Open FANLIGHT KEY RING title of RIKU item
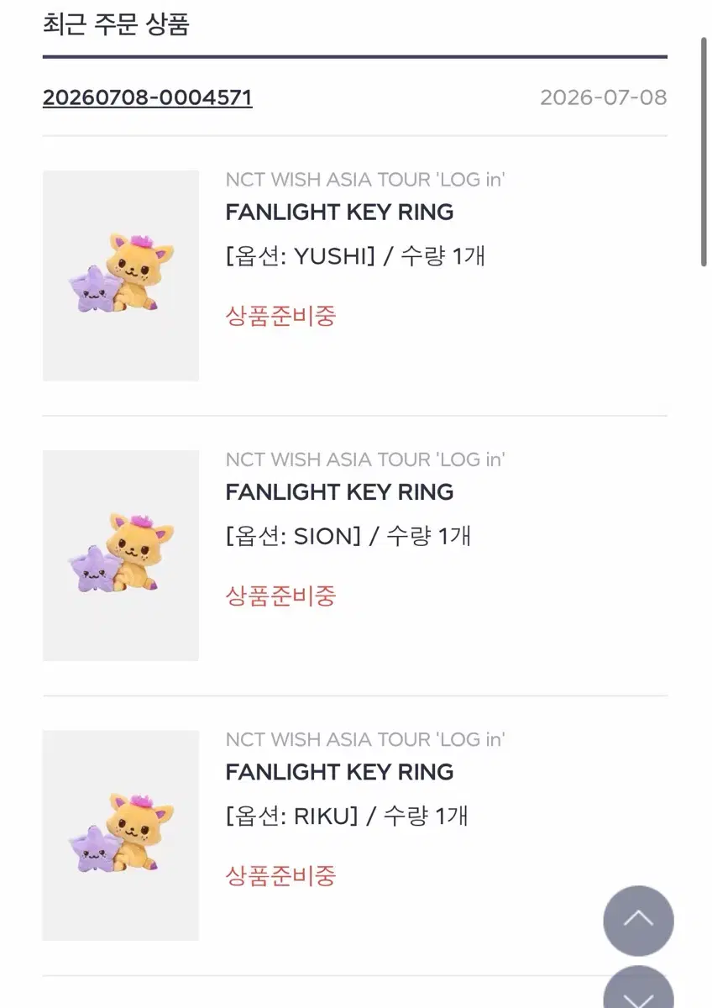Screen dimensions: 712x1008 point(339,772)
